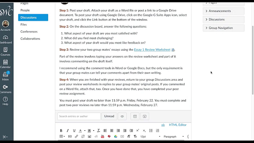Toggle underline formatting in the editor
Screen dimensions: 254x143
(74, 131)
